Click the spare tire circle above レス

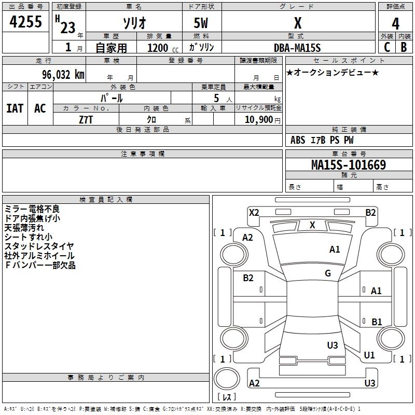pyautogui.click(x=227, y=379)
